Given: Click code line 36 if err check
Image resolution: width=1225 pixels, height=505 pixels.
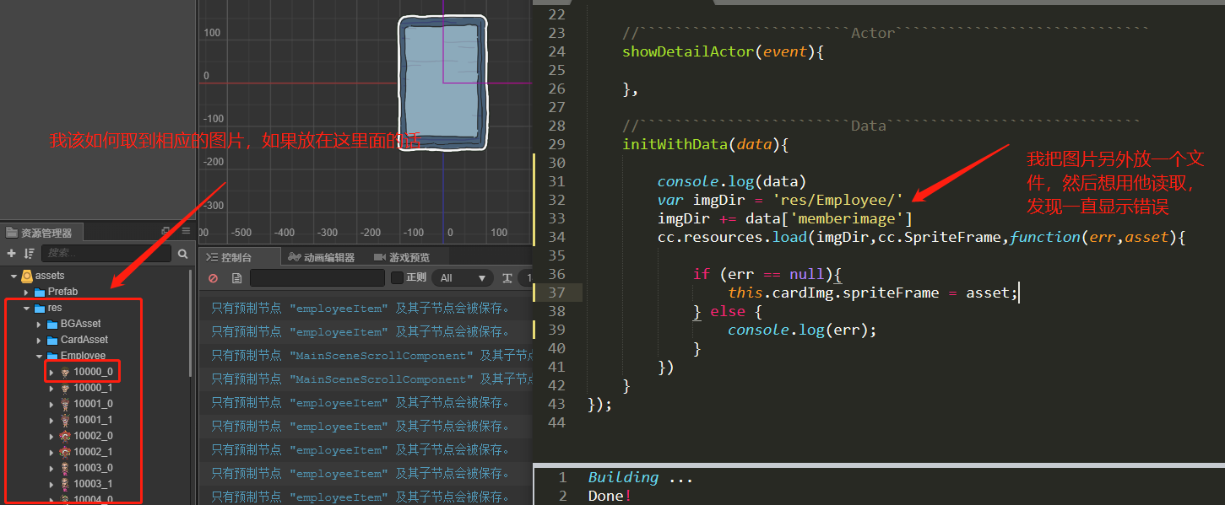Looking at the screenshot, I should [767, 274].
